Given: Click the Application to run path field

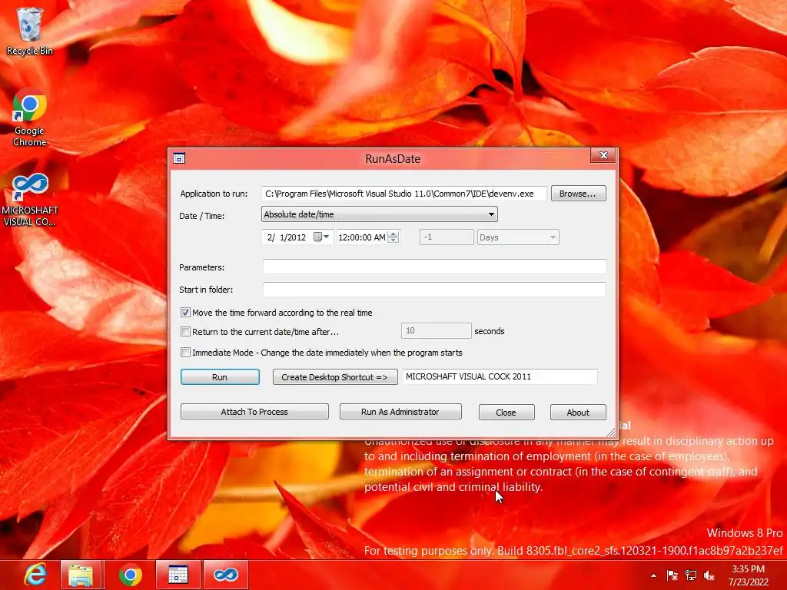Looking at the screenshot, I should pyautogui.click(x=404, y=194).
